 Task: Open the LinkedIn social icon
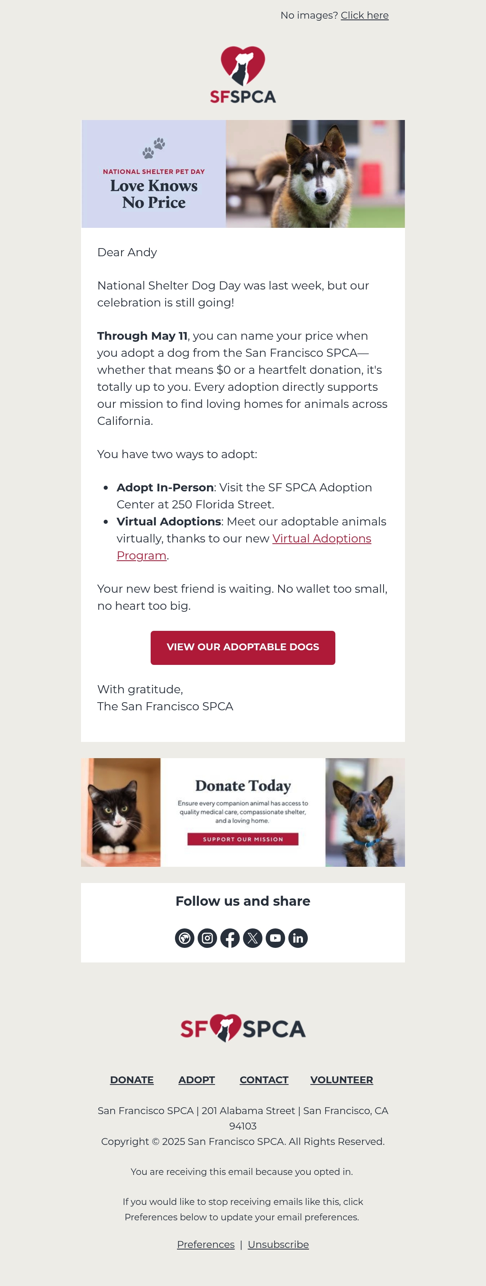pos(298,938)
